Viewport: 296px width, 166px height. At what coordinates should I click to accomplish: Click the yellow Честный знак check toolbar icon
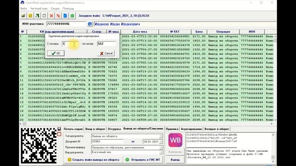click(x=30, y=16)
